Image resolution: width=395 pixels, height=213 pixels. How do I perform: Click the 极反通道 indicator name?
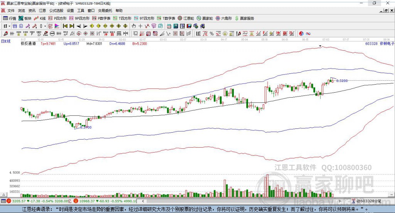point(28,43)
